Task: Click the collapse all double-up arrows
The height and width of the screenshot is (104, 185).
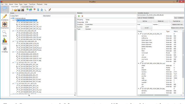Action: pos(42,10)
